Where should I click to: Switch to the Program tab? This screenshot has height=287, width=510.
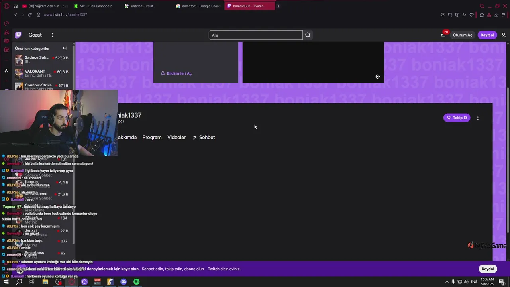[x=152, y=137]
